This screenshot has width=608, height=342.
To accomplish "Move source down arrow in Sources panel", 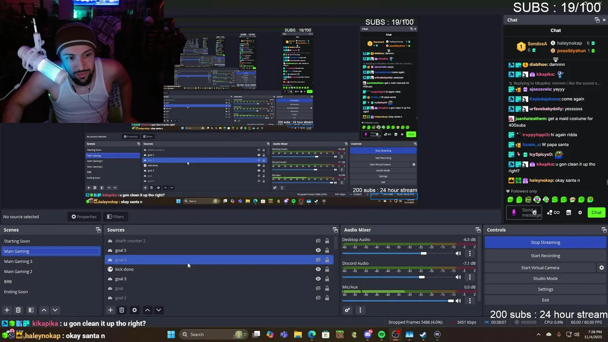I will [159, 310].
